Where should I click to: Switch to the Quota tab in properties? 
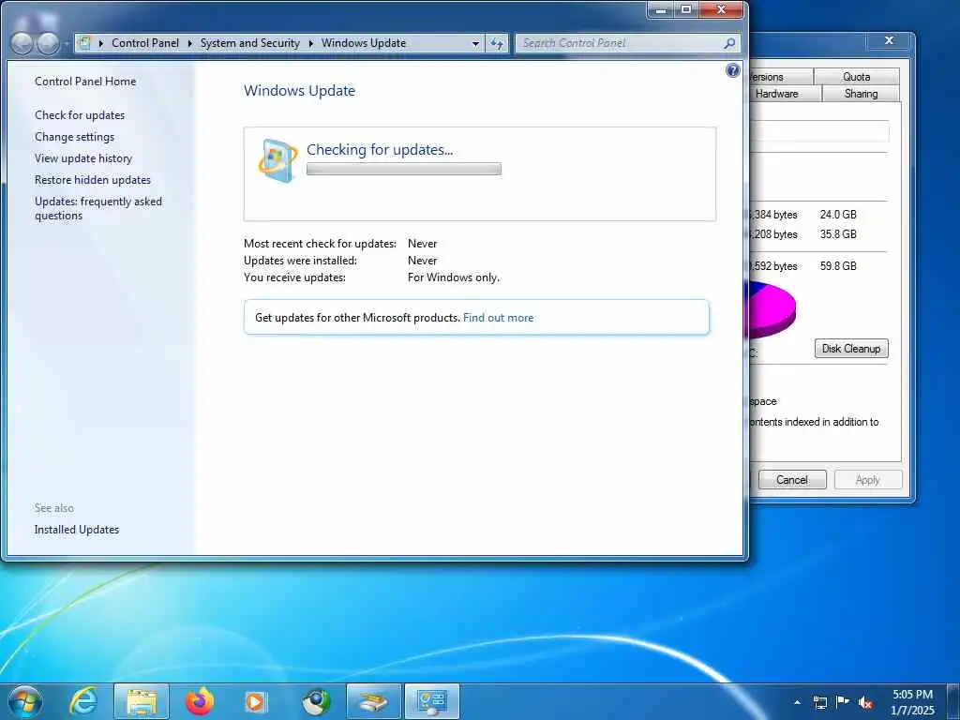pos(856,77)
